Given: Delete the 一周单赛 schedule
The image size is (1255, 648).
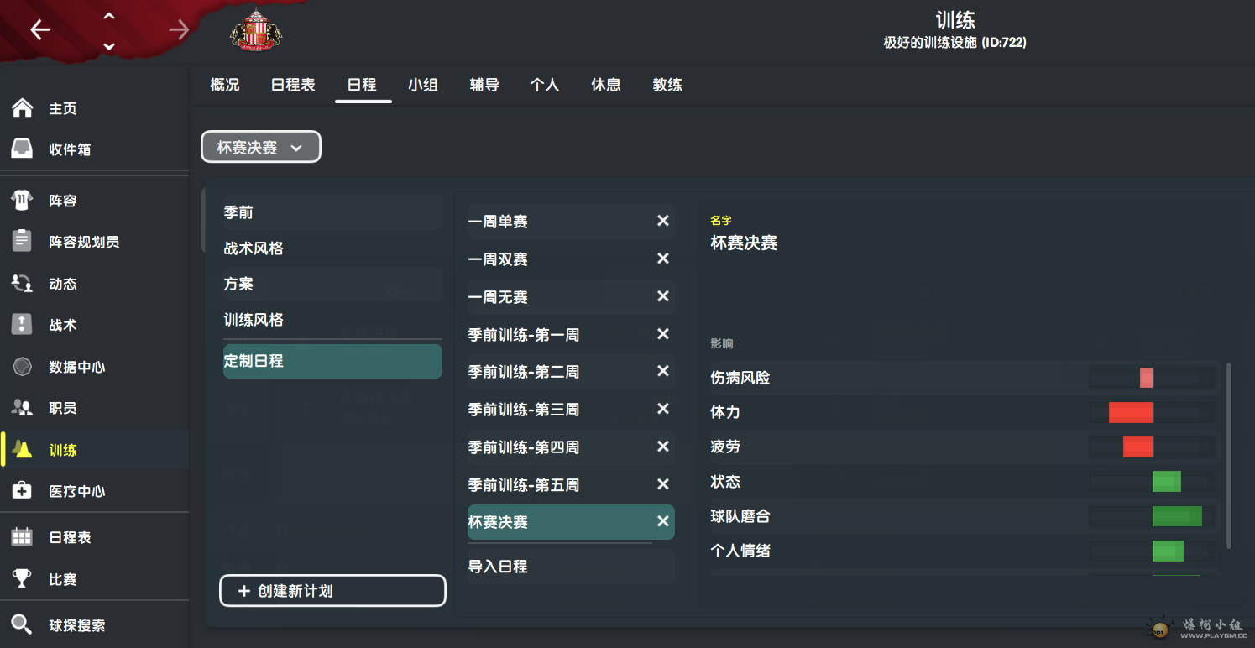Looking at the screenshot, I should [x=662, y=222].
